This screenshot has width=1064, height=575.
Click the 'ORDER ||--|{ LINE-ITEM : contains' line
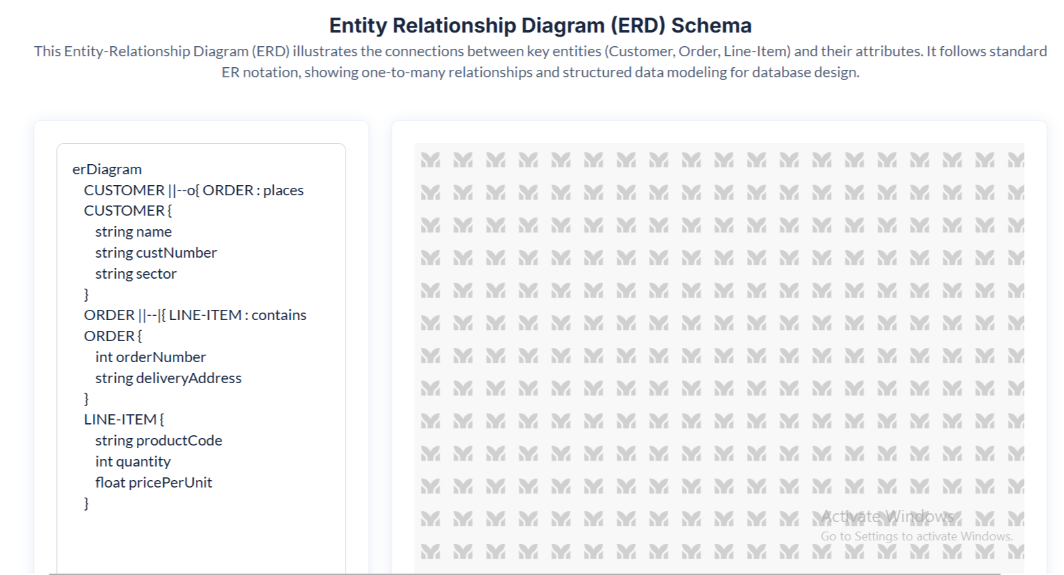coord(195,315)
